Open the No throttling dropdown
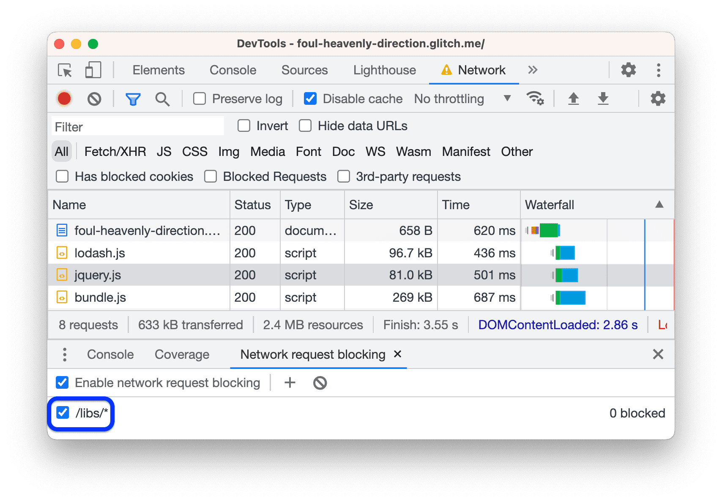722x502 pixels. (462, 99)
